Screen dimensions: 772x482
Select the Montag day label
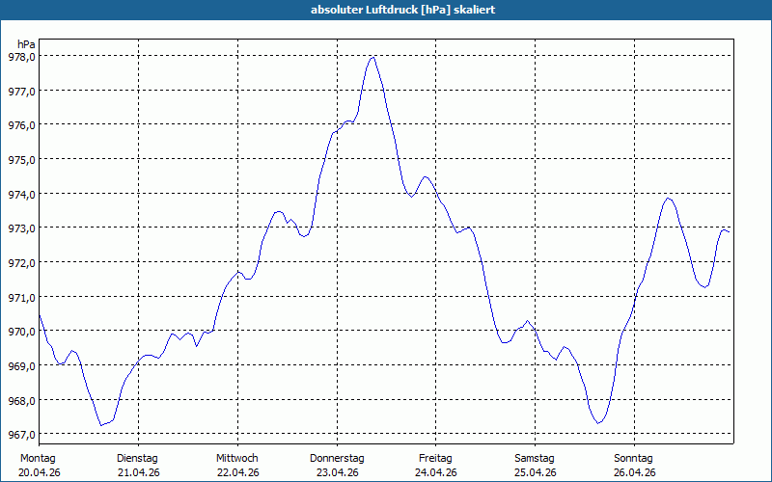[38, 459]
